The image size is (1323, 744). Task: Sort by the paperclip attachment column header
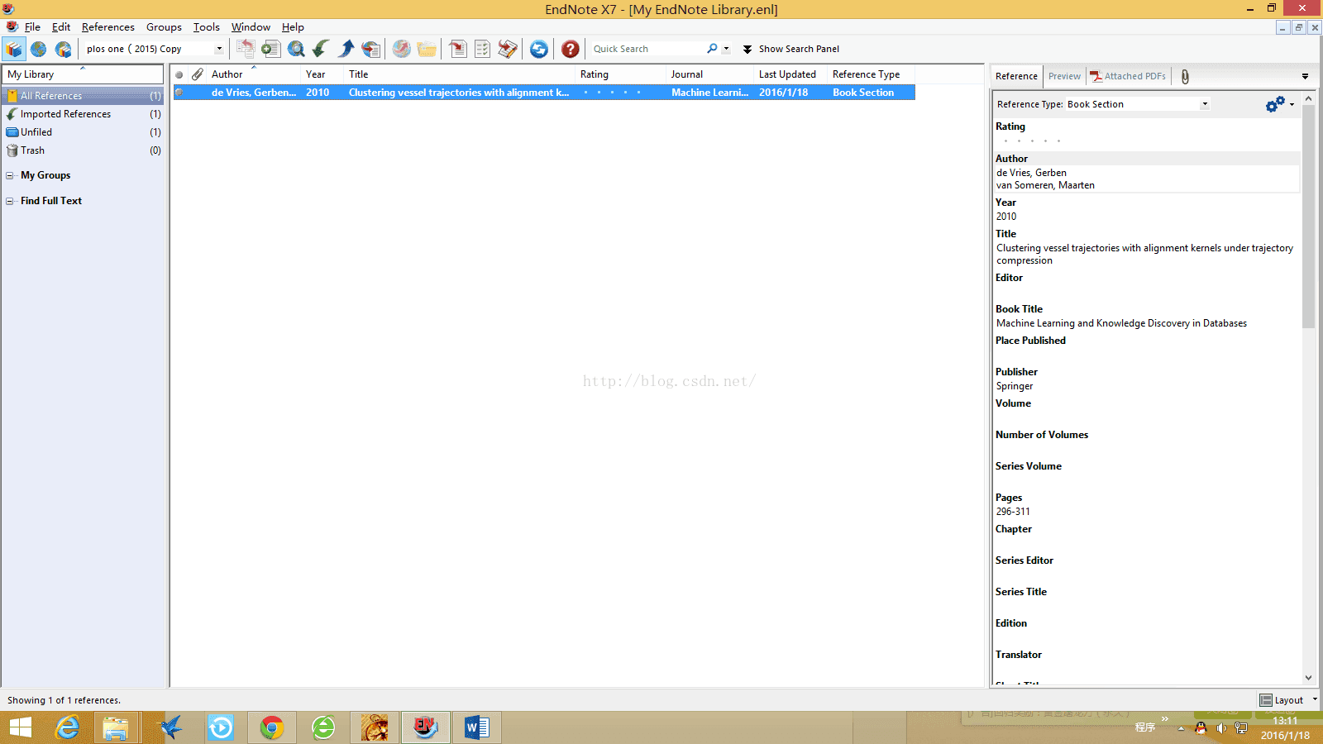pos(198,74)
